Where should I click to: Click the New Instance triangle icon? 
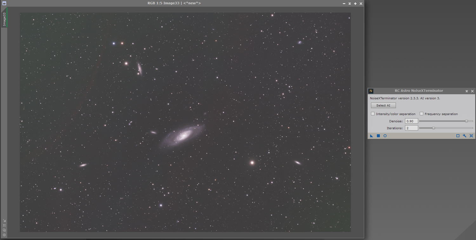(372, 136)
